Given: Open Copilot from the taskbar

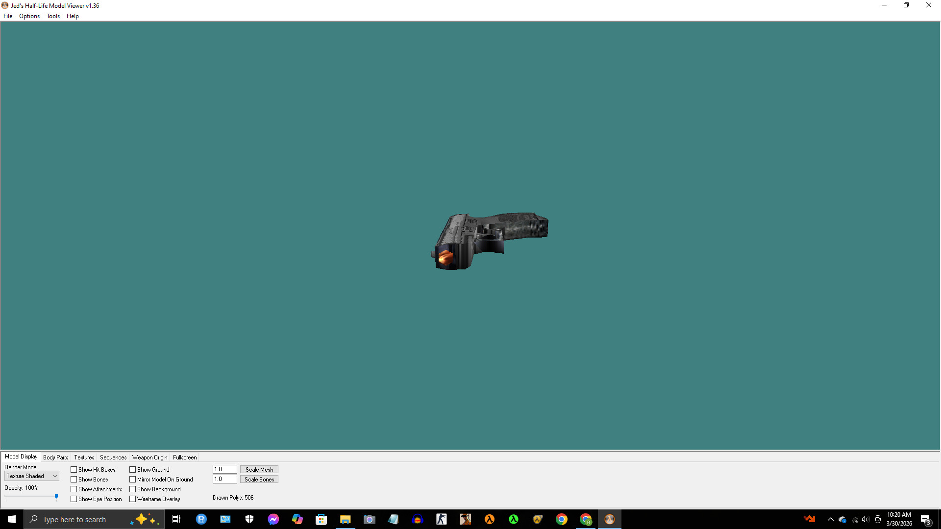Looking at the screenshot, I should [297, 519].
